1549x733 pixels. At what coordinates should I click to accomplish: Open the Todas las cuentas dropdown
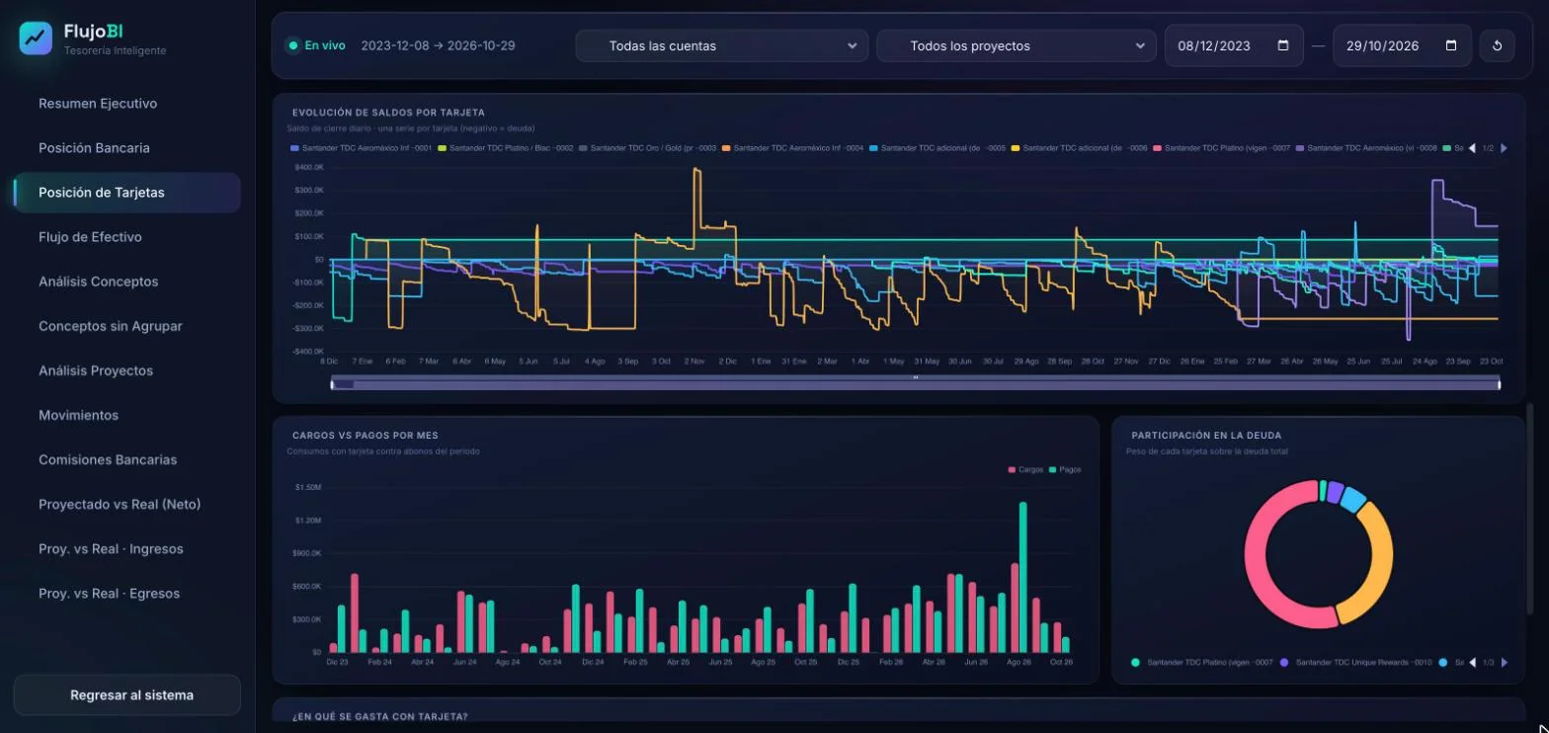click(721, 45)
